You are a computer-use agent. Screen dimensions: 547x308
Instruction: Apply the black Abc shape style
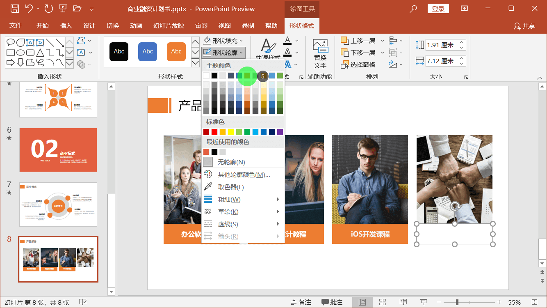(x=119, y=51)
